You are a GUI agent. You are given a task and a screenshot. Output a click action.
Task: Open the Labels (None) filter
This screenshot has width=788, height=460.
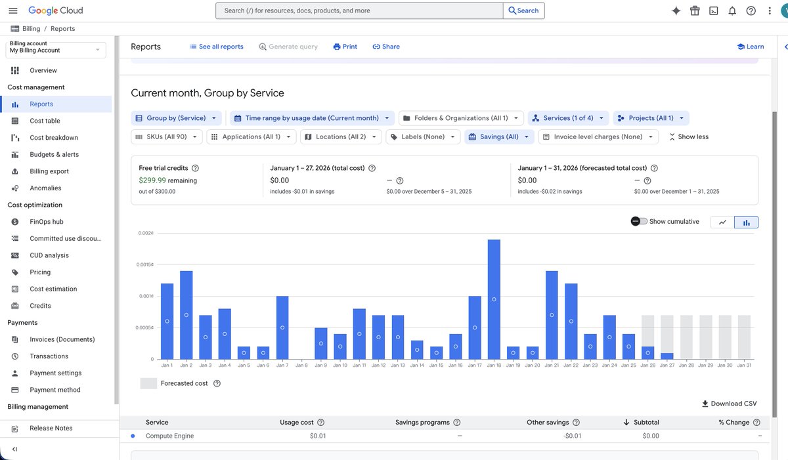click(423, 136)
